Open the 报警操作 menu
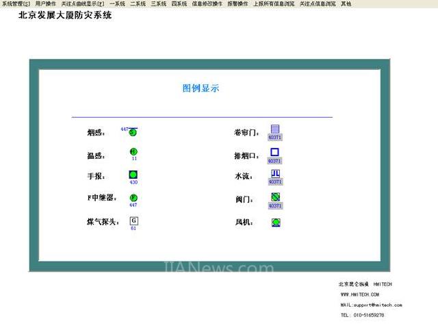The height and width of the screenshot is (328, 438). pos(237,4)
